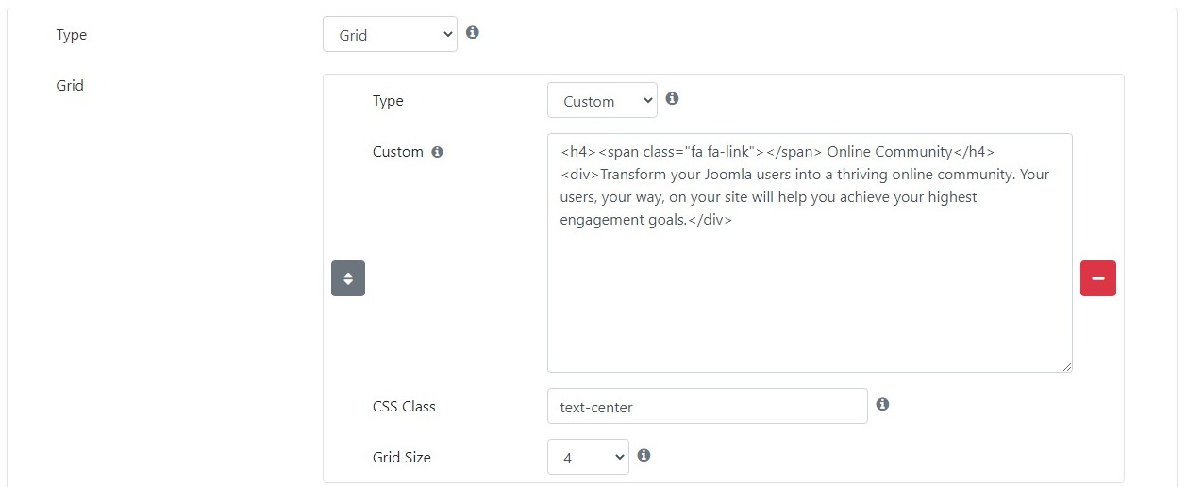This screenshot has width=1187, height=487.
Task: Click empty space inside the Custom HTML textarea
Action: 810,302
